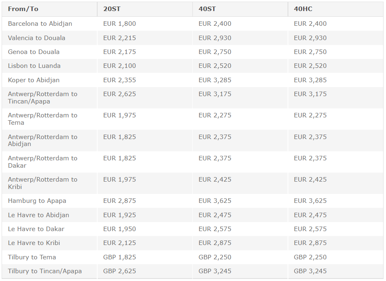386x281 pixels.
Task: Select the Lisbon to Luanda 40ST rate
Action: point(215,66)
